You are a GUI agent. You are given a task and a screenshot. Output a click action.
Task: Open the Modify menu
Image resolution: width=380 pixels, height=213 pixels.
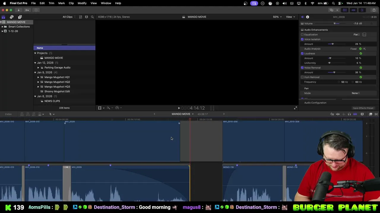(82, 3)
